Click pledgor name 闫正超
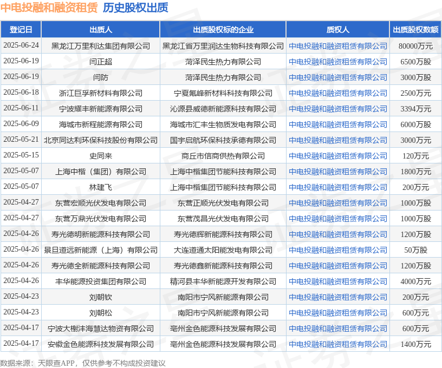 101,62
